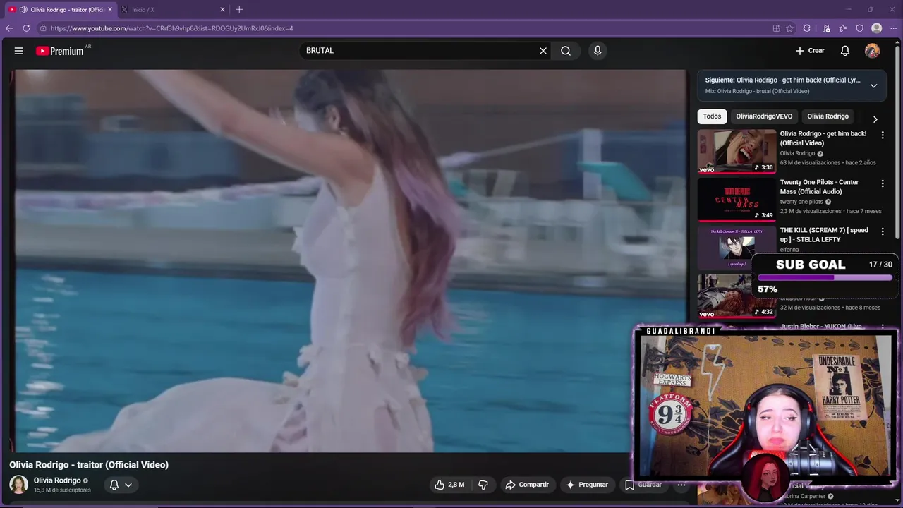Click Twenty One Pilots - Center Mass title
This screenshot has height=508, width=903.
[x=819, y=186]
